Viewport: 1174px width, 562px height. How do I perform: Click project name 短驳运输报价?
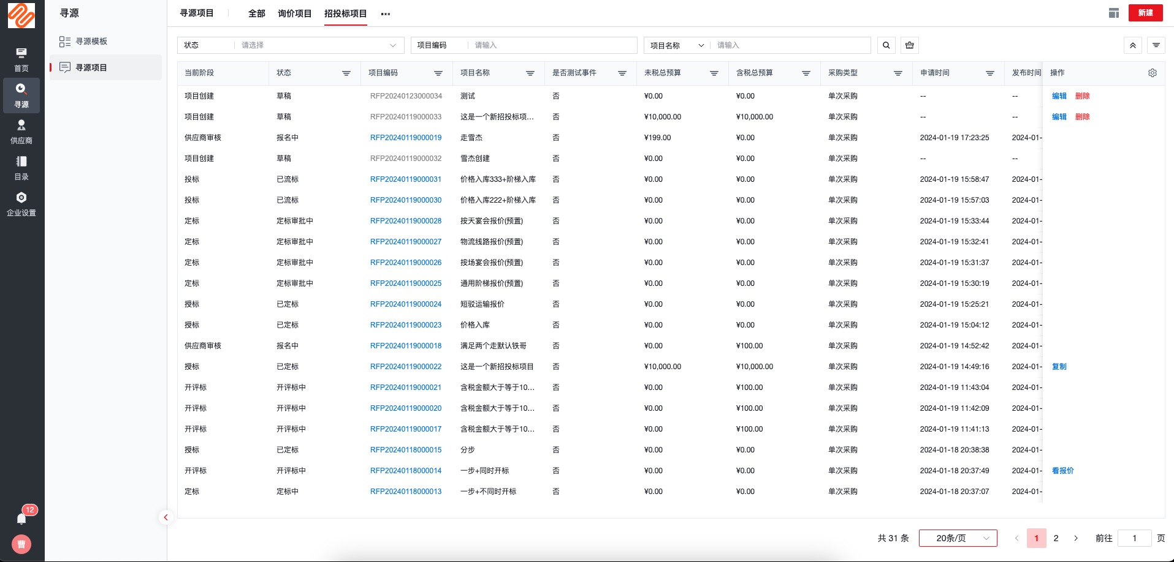pyautogui.click(x=482, y=304)
